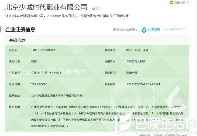197x136 pixels.
Task: Click the status value 在营（开业）企业
Action: pos(137,50)
